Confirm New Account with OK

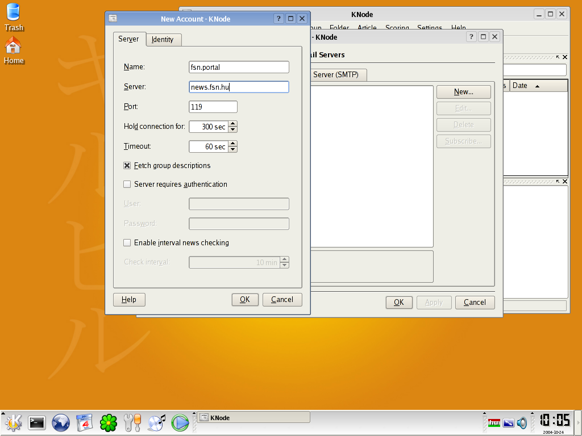[x=245, y=300]
